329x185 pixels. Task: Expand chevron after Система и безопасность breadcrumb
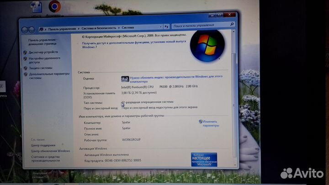119,28
